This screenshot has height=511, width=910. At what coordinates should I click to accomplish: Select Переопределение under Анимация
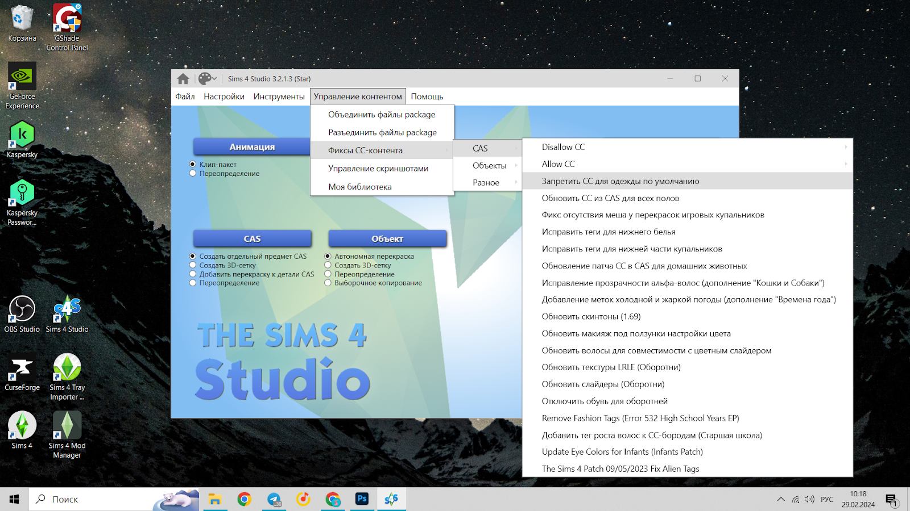193,173
